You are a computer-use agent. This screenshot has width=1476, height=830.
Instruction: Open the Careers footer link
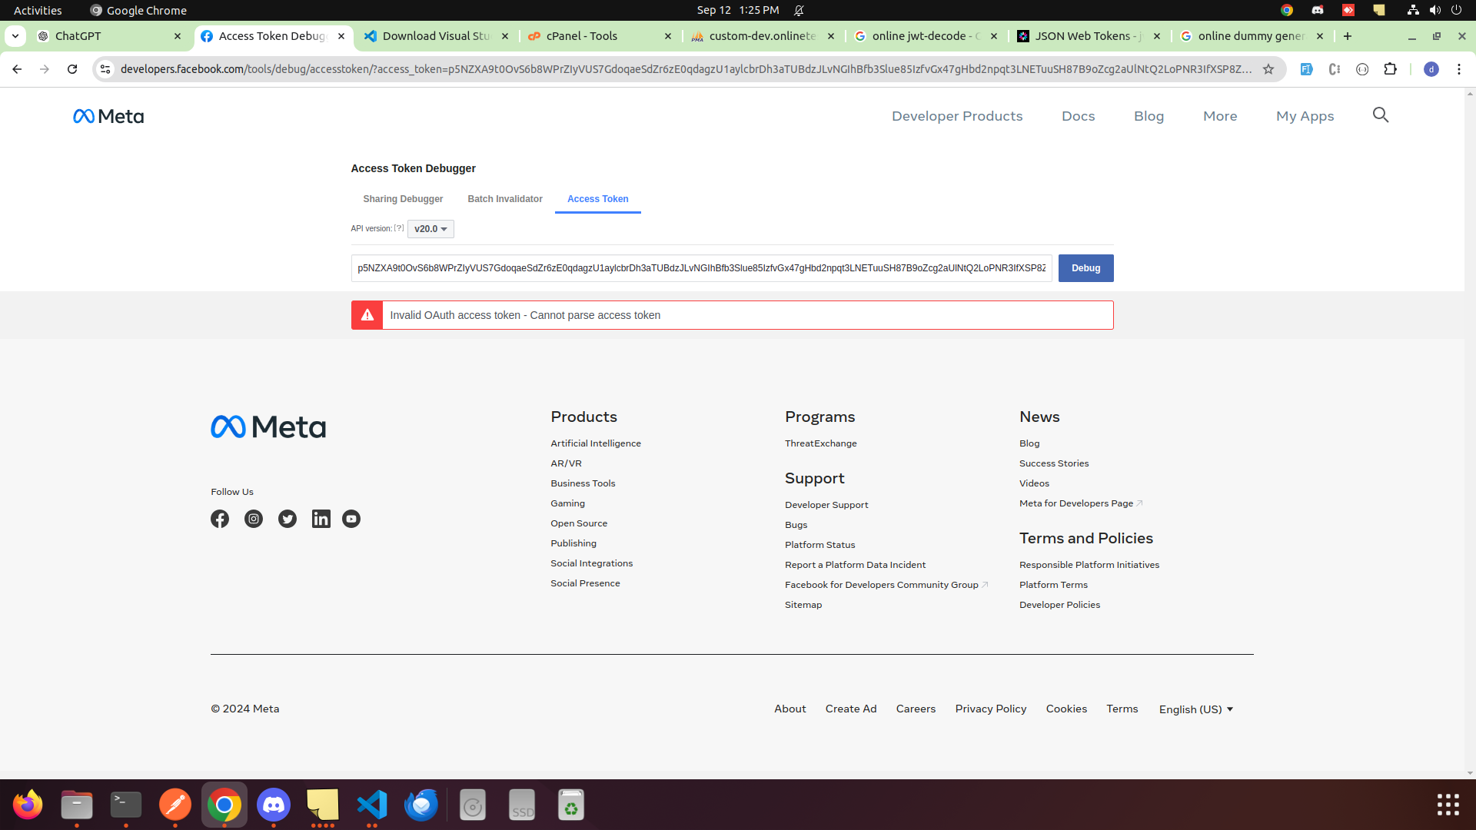916,709
